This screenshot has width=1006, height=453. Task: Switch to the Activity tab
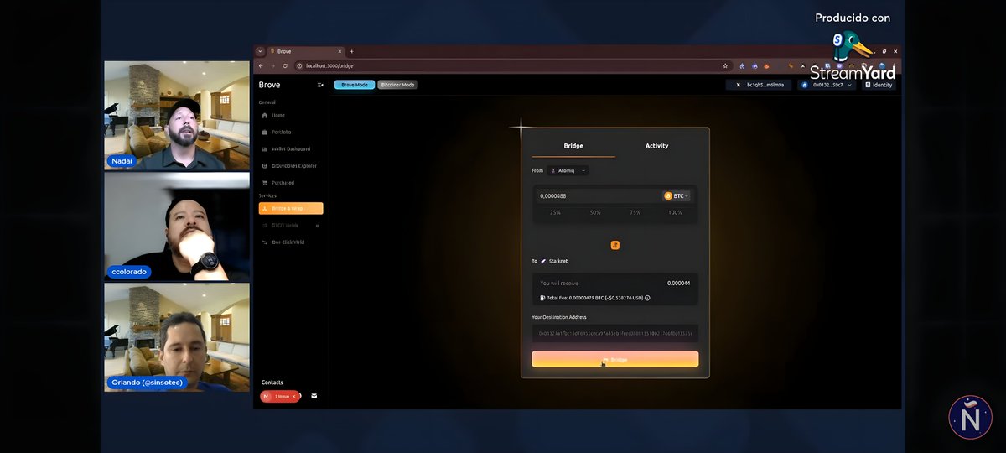pos(656,146)
